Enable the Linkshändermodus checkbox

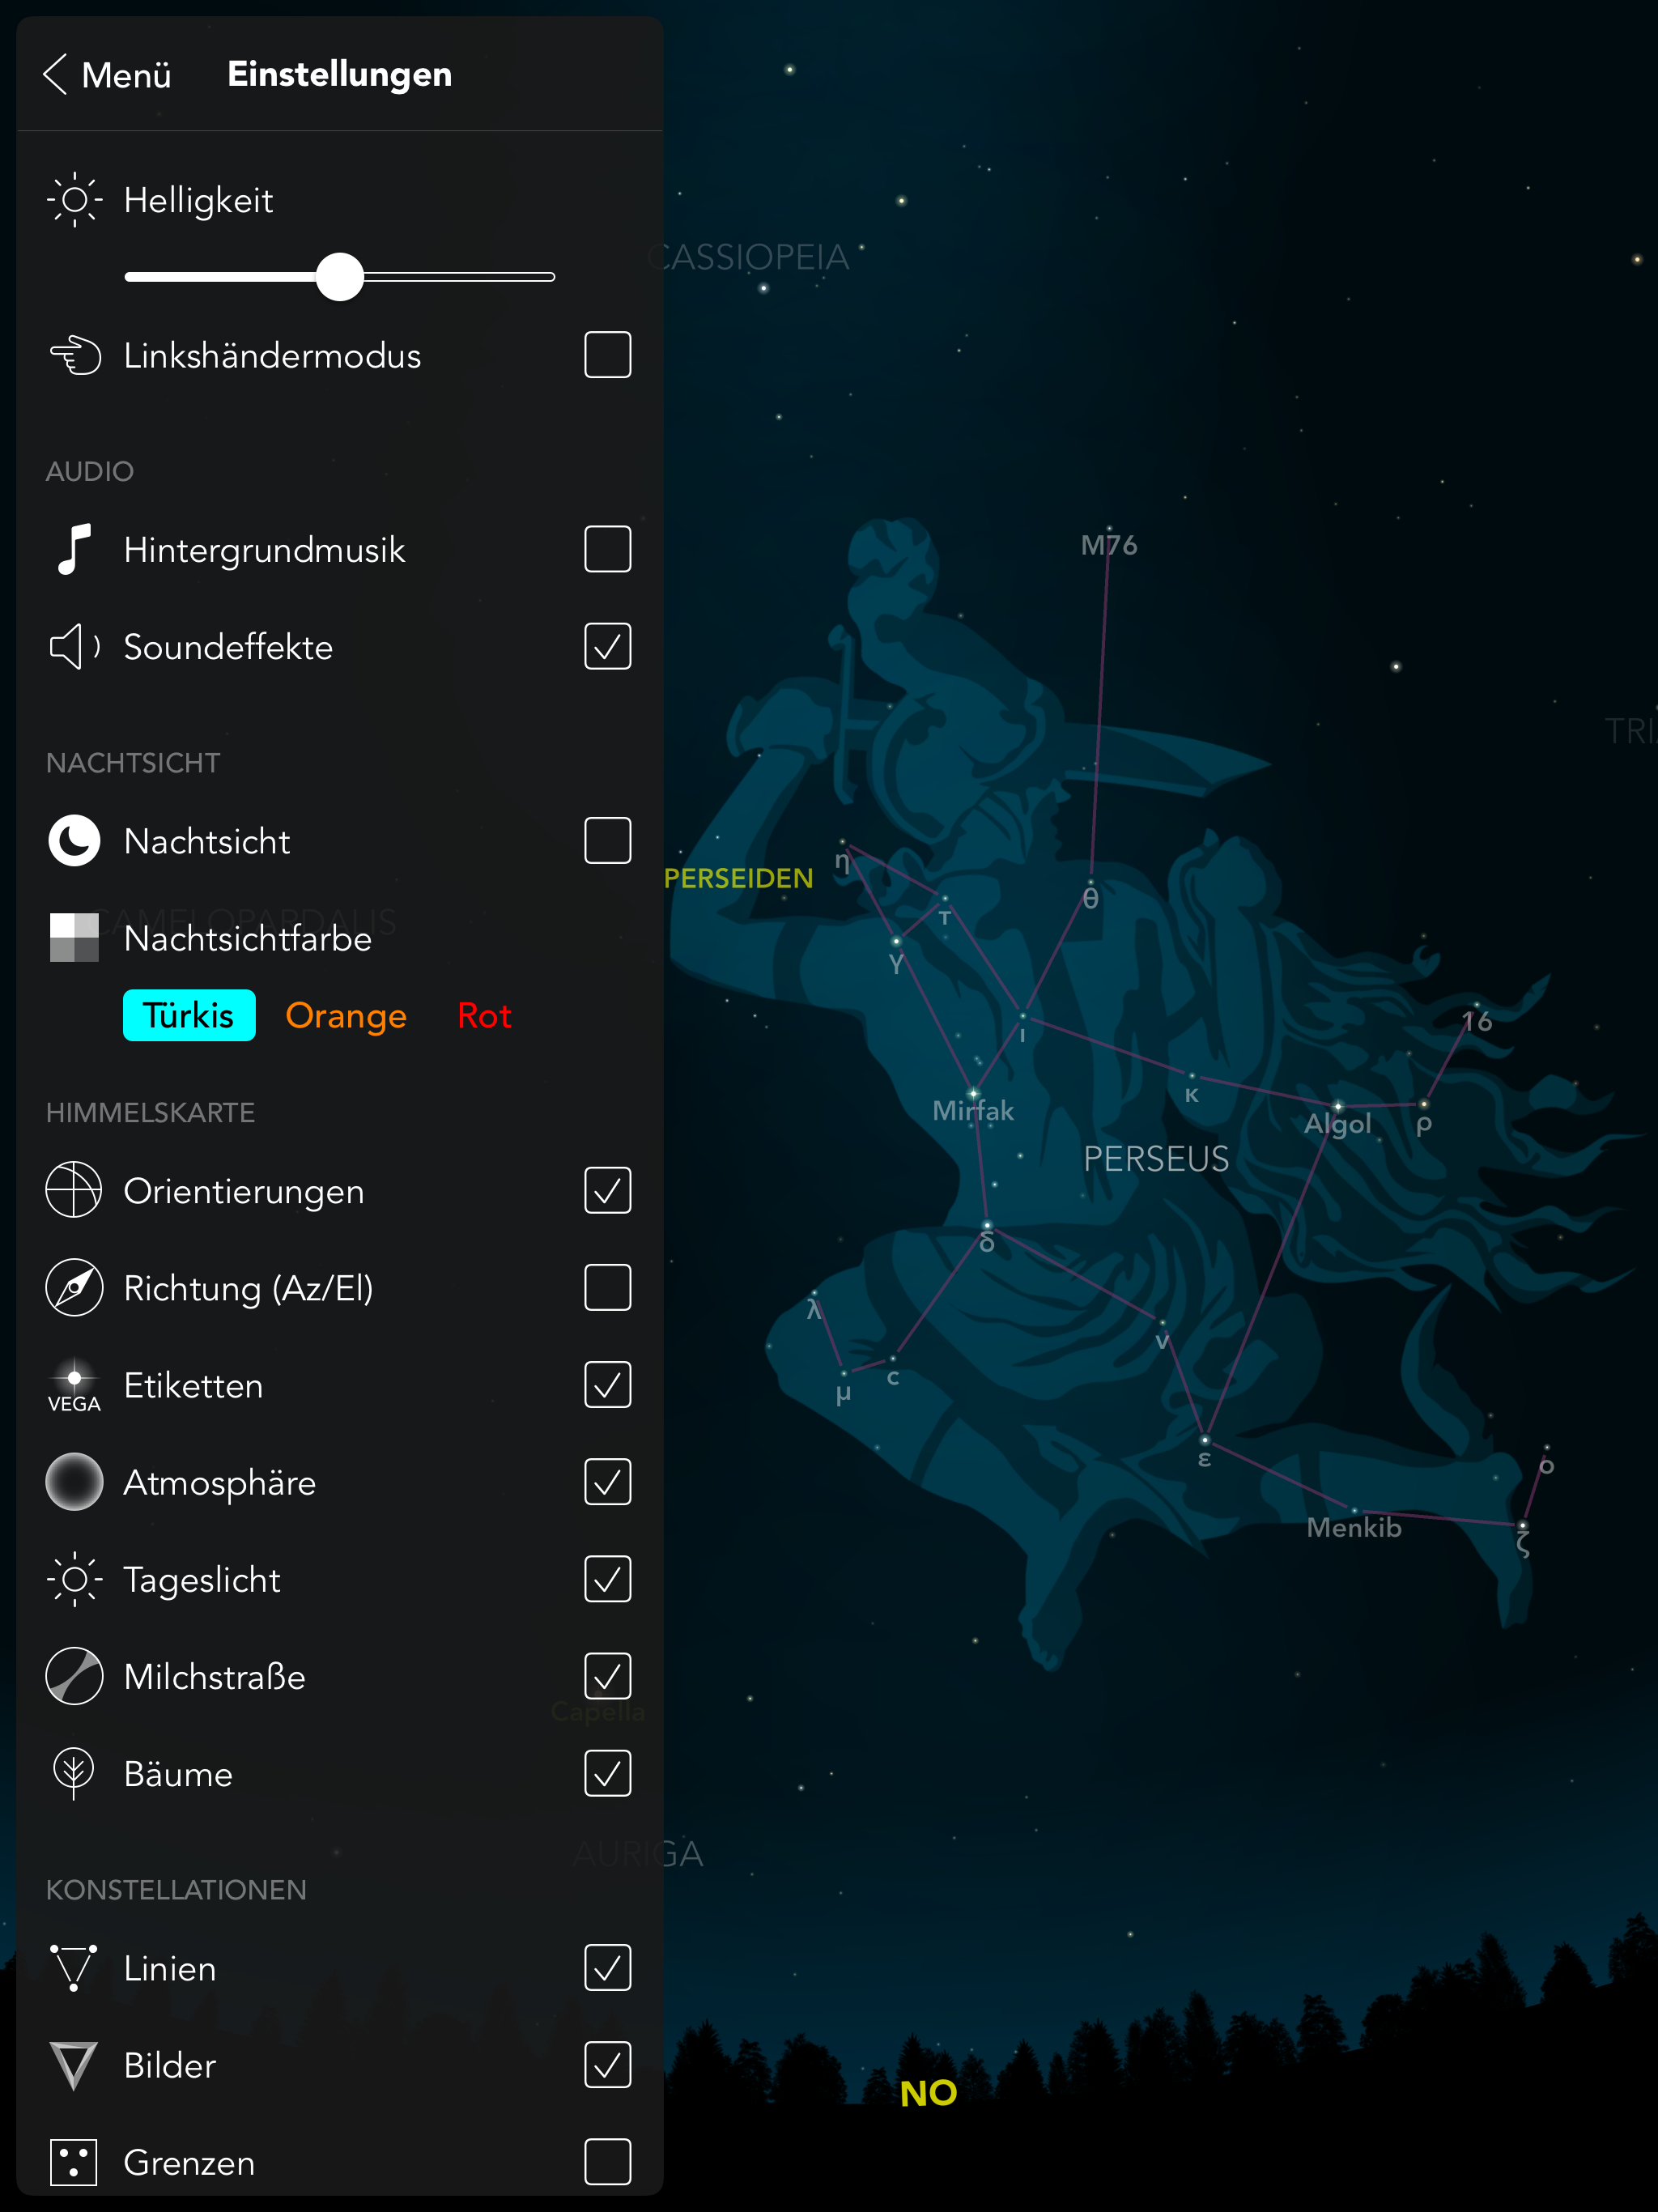click(x=608, y=355)
